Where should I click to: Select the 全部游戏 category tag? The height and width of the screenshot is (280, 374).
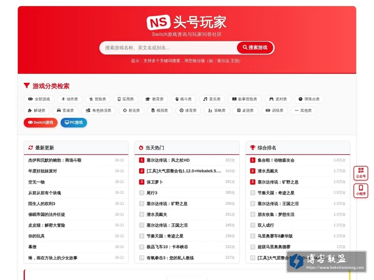pos(39,99)
